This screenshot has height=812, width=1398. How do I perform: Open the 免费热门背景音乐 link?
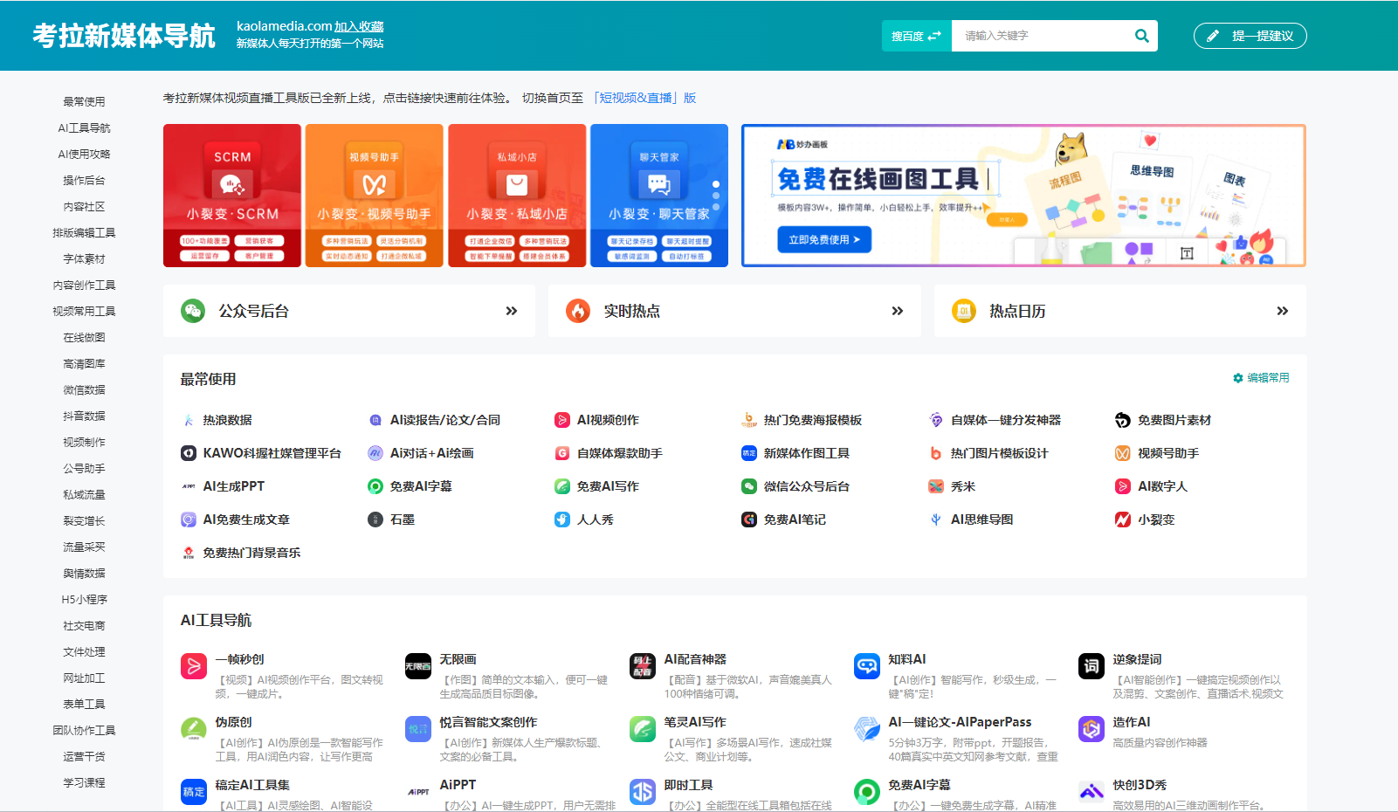(x=251, y=553)
